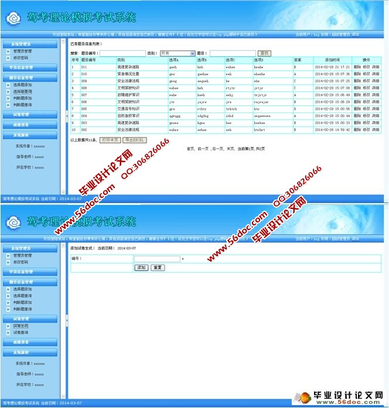Screen dimensions: 389x408
Task: Click the 重置 button in exam paper form
Action: pos(158,268)
